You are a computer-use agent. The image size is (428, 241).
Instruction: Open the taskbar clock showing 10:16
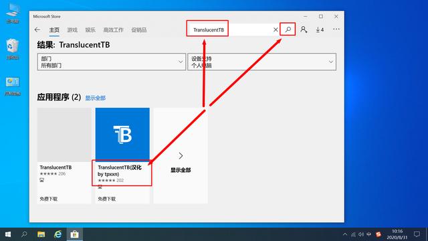point(397,234)
